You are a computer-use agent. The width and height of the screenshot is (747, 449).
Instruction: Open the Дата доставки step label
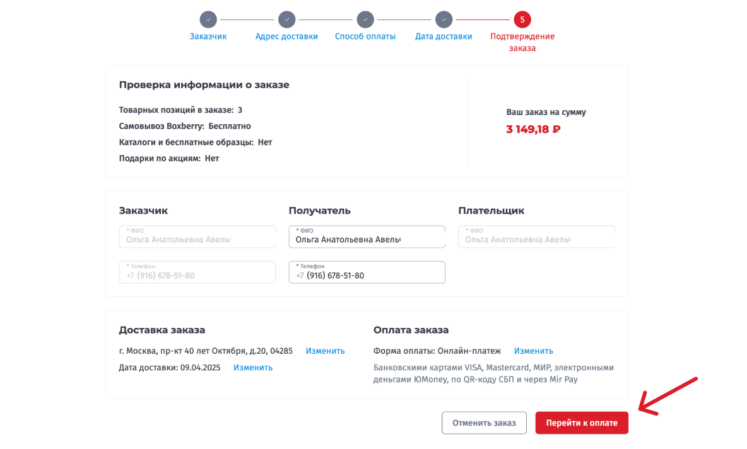tap(444, 37)
